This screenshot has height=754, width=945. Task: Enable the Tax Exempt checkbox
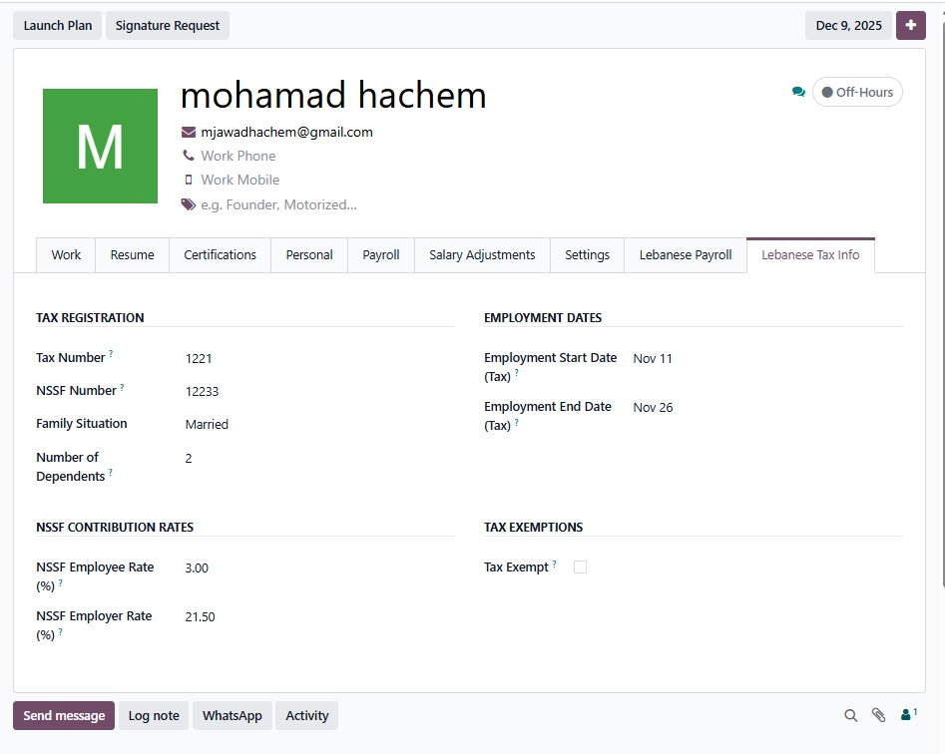click(580, 567)
